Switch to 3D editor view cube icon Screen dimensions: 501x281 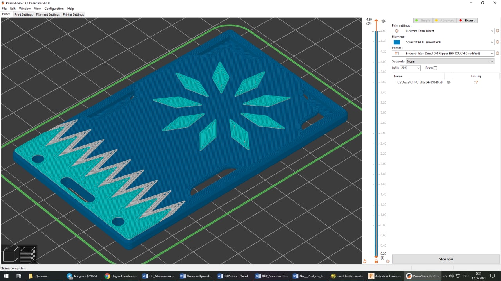pyautogui.click(x=11, y=254)
